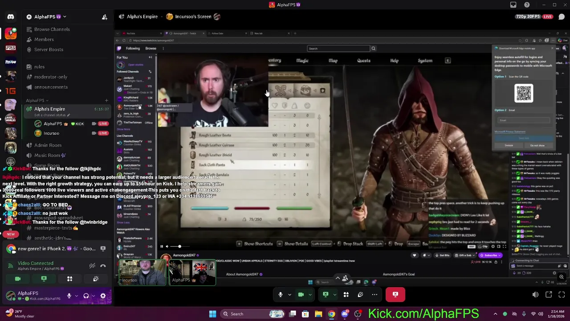This screenshot has height=321, width=570.
Task: Stop Chrome stream via the screen icon in activity card
Action: point(103,249)
